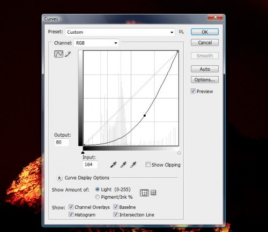Open the preset options menu icon

pyautogui.click(x=181, y=32)
